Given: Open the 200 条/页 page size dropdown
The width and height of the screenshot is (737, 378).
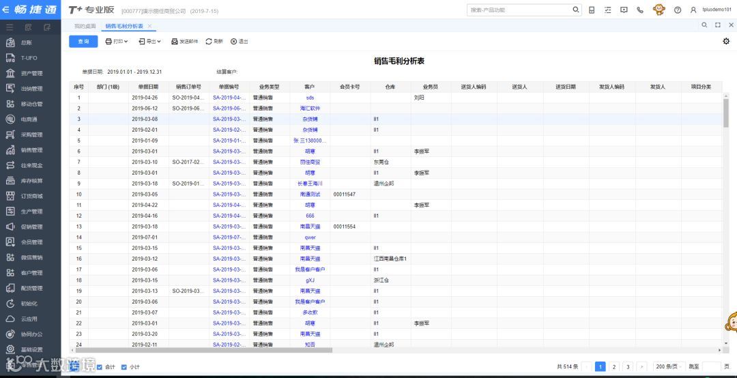Looking at the screenshot, I should click(669, 366).
